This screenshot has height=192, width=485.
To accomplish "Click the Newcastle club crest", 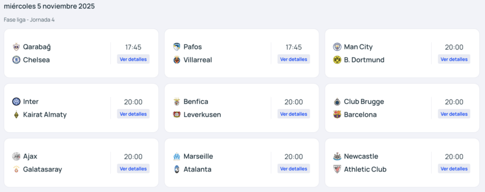I will [x=337, y=156].
